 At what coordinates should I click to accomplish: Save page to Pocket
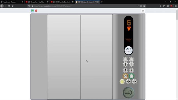[x=141, y=6]
